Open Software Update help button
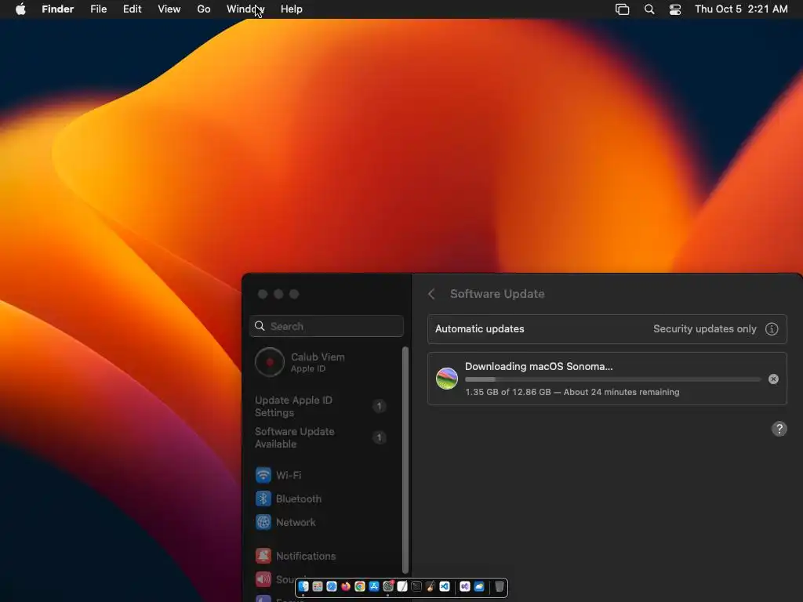Viewport: 803px width, 602px height. (x=779, y=429)
